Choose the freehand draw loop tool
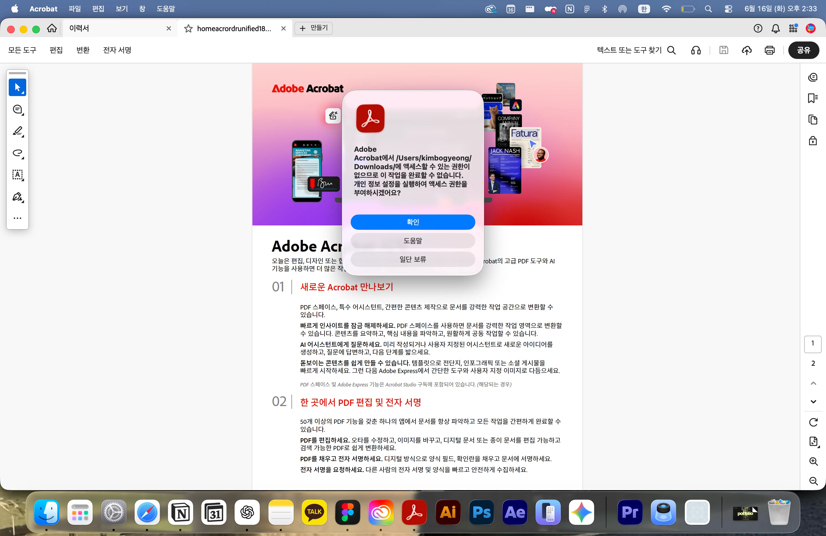Image resolution: width=826 pixels, height=536 pixels. tap(17, 153)
